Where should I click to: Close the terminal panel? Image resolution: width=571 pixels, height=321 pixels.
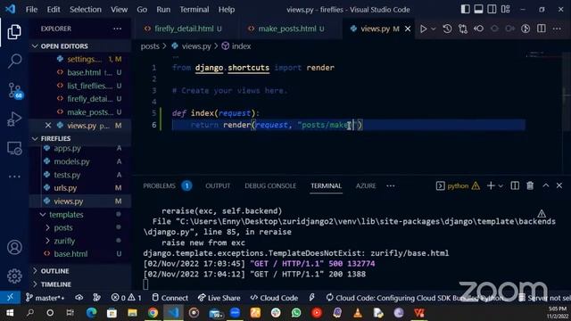(x=559, y=185)
